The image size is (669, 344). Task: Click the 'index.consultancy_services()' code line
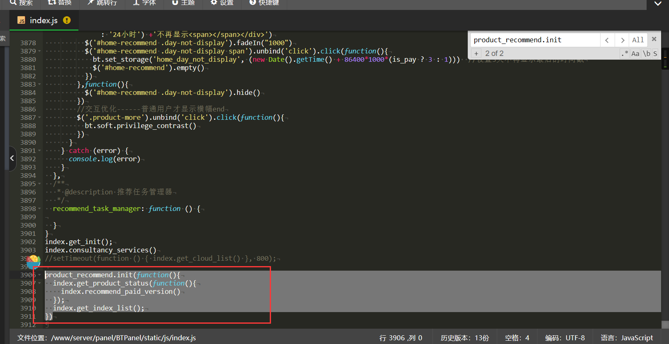pos(100,250)
